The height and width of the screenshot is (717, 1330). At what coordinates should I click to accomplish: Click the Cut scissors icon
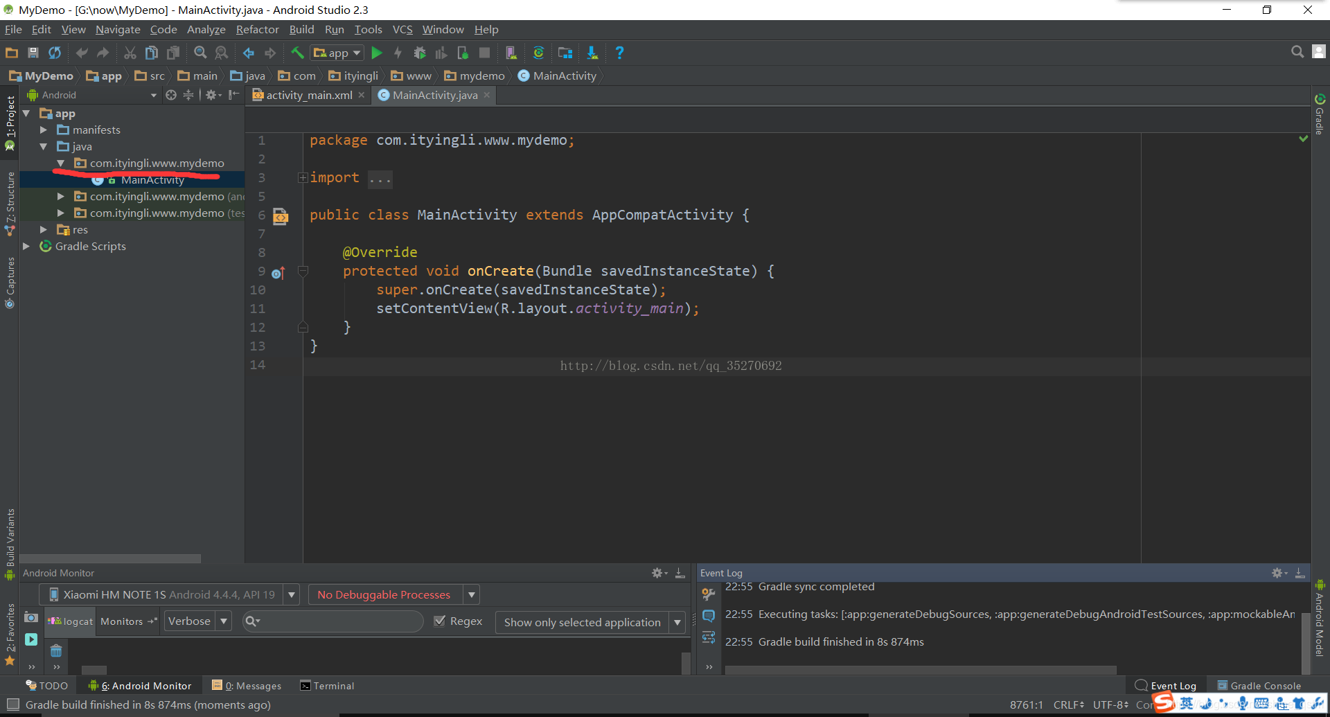[130, 53]
